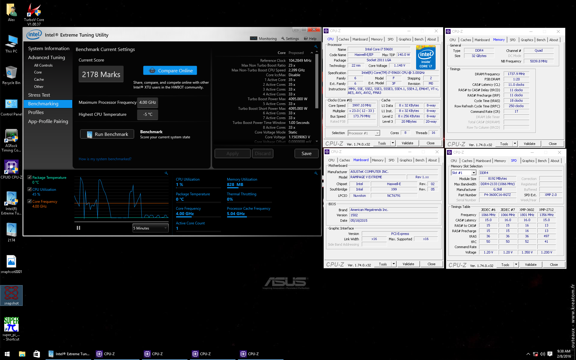Image resolution: width=576 pixels, height=360 pixels.
Task: Click Save in XTU proposed settings
Action: [x=306, y=153]
